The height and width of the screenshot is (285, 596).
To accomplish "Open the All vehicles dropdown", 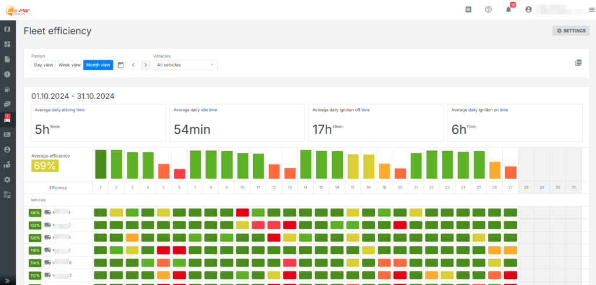I will [x=185, y=65].
